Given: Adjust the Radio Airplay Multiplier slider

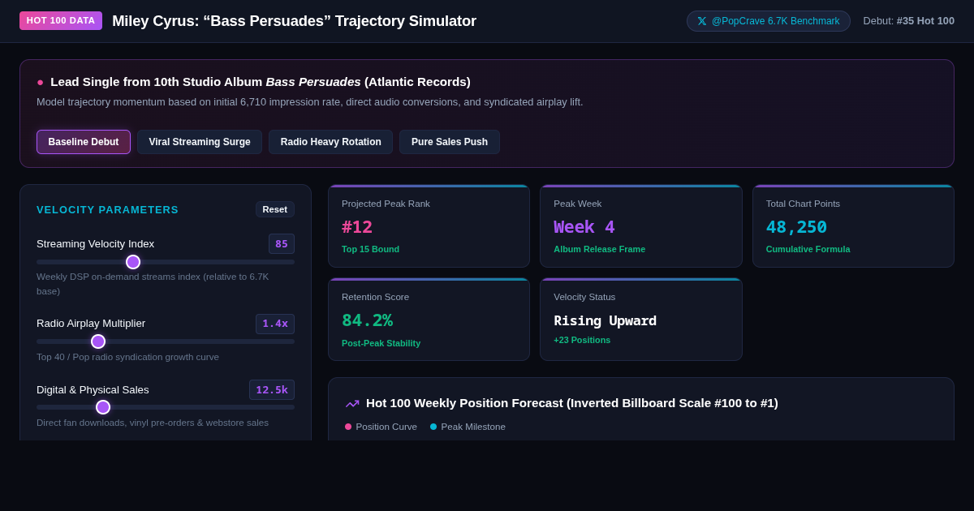Looking at the screenshot, I should tap(166, 341).
